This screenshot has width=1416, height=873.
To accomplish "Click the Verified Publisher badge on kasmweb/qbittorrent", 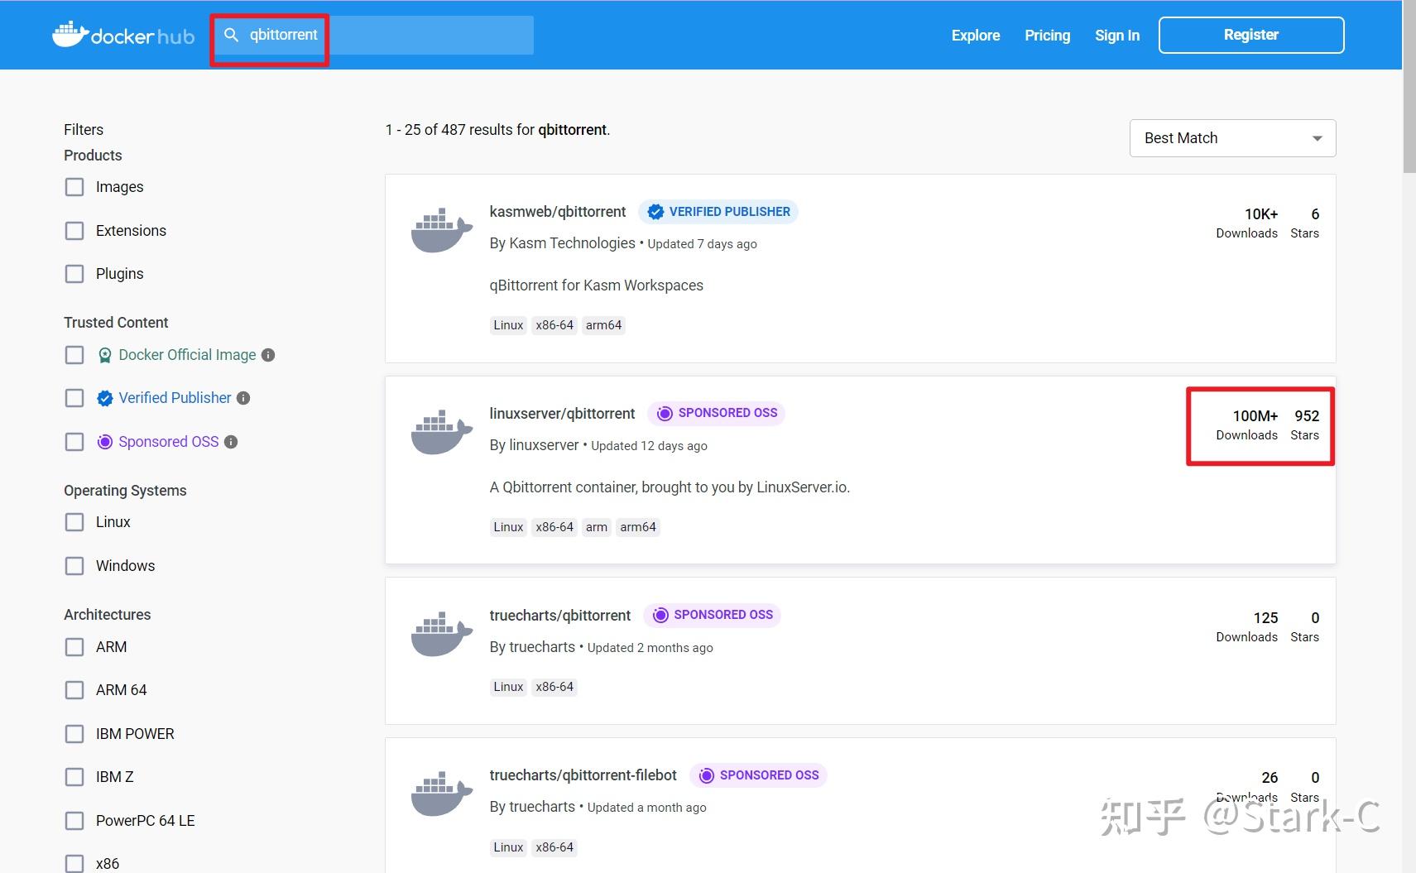I will click(717, 211).
